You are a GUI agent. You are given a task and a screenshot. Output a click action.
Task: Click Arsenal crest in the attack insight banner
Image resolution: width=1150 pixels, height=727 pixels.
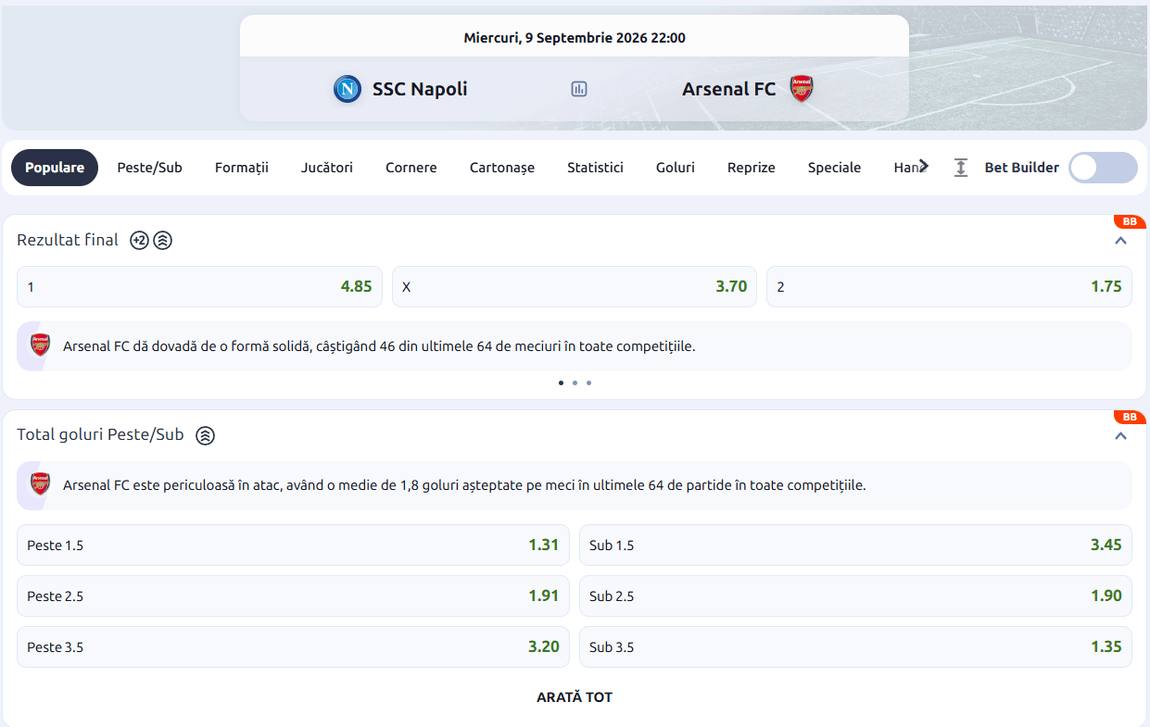pyautogui.click(x=41, y=484)
